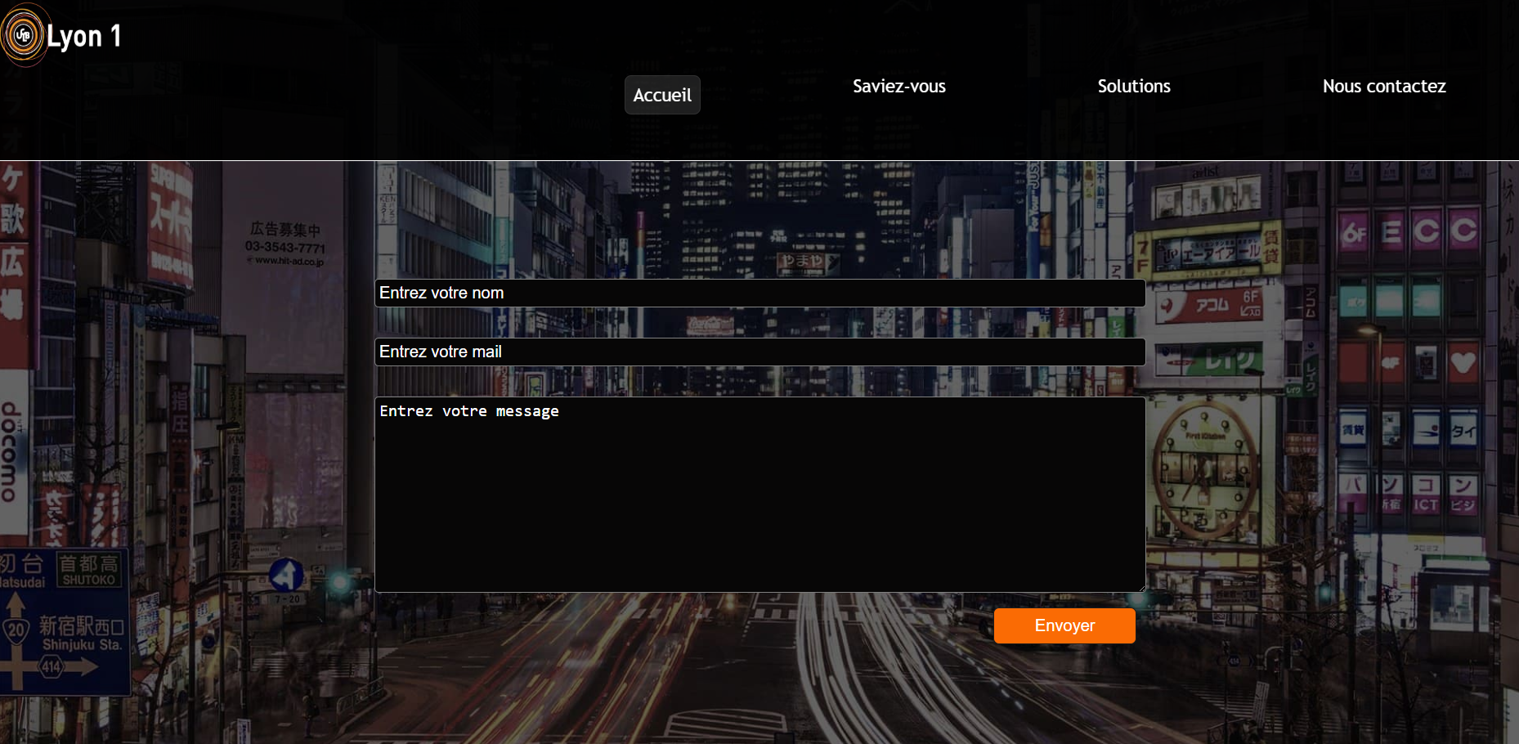Screen dimensions: 1519x744
Task: Return home via the header logo
Action: (25, 35)
